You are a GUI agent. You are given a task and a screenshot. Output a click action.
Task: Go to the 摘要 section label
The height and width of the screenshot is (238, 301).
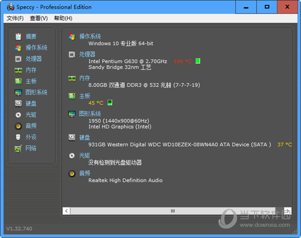click(x=31, y=37)
